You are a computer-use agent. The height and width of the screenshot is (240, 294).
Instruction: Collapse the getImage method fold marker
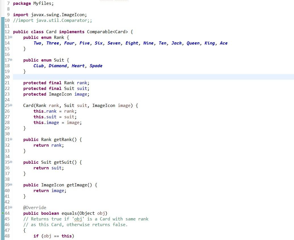click(x=11, y=185)
